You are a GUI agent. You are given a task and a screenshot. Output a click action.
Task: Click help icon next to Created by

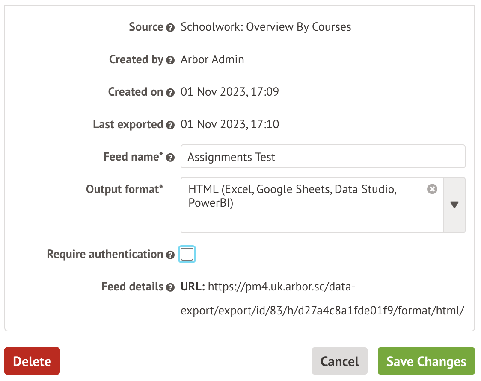[x=171, y=60]
